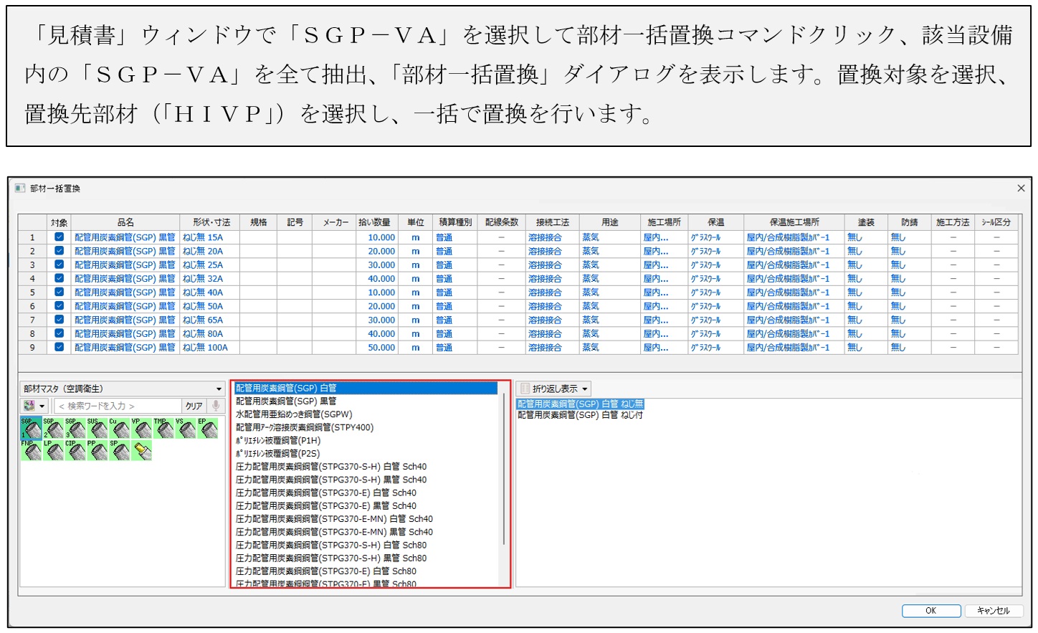Toggle the row 5 target checkbox
The image size is (1038, 633).
click(x=59, y=292)
